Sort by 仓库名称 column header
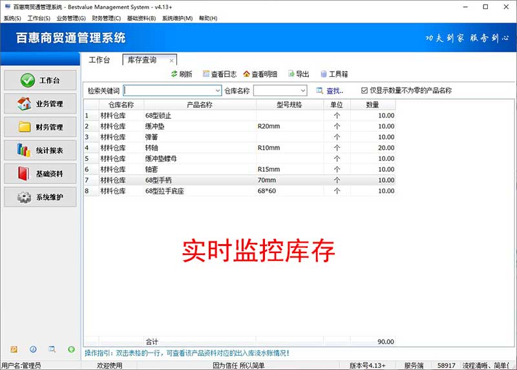The width and height of the screenshot is (517, 370). pyautogui.click(x=121, y=105)
